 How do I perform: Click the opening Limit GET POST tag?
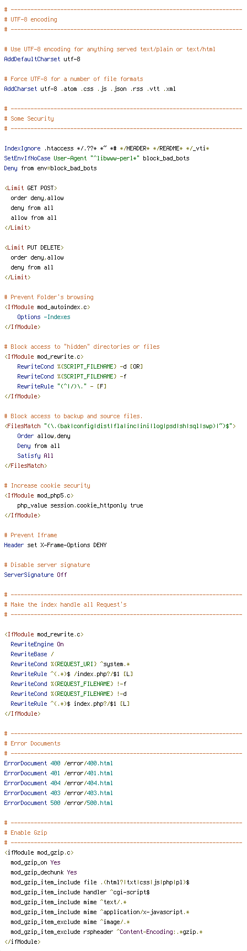click(30, 188)
